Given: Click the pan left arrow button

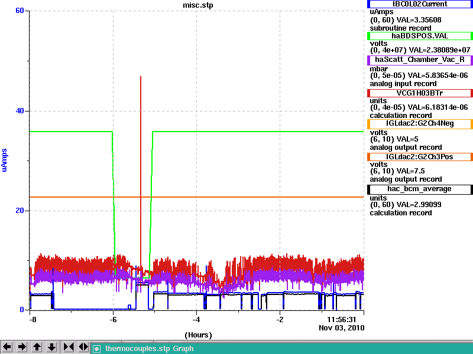Looking at the screenshot, I should pyautogui.click(x=7, y=347).
